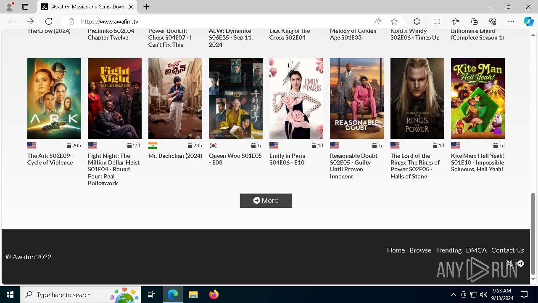Open Reasonable Doubt poster thumbnail
This screenshot has height=303, width=538.
[357, 98]
